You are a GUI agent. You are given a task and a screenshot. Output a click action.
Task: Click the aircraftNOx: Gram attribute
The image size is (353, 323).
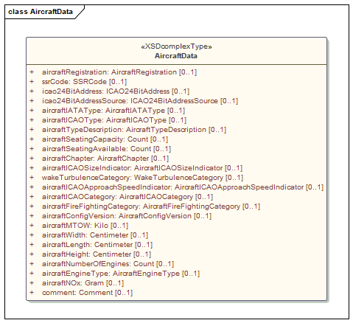click(x=83, y=283)
